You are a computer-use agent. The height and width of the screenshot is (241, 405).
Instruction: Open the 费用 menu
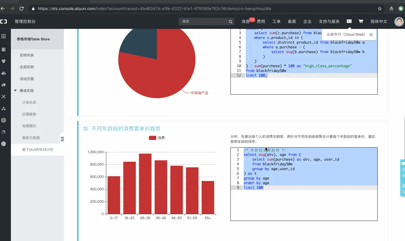(261, 22)
